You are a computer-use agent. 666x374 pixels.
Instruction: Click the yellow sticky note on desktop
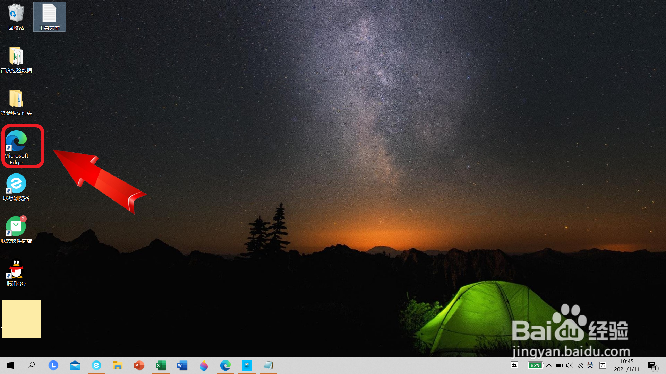22,319
